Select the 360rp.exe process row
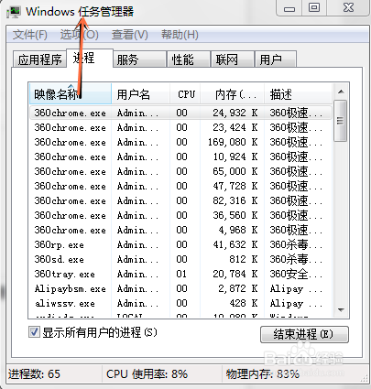The image size is (371, 389). tap(180, 244)
